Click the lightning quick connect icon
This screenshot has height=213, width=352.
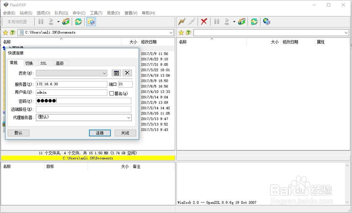pyautogui.click(x=182, y=22)
